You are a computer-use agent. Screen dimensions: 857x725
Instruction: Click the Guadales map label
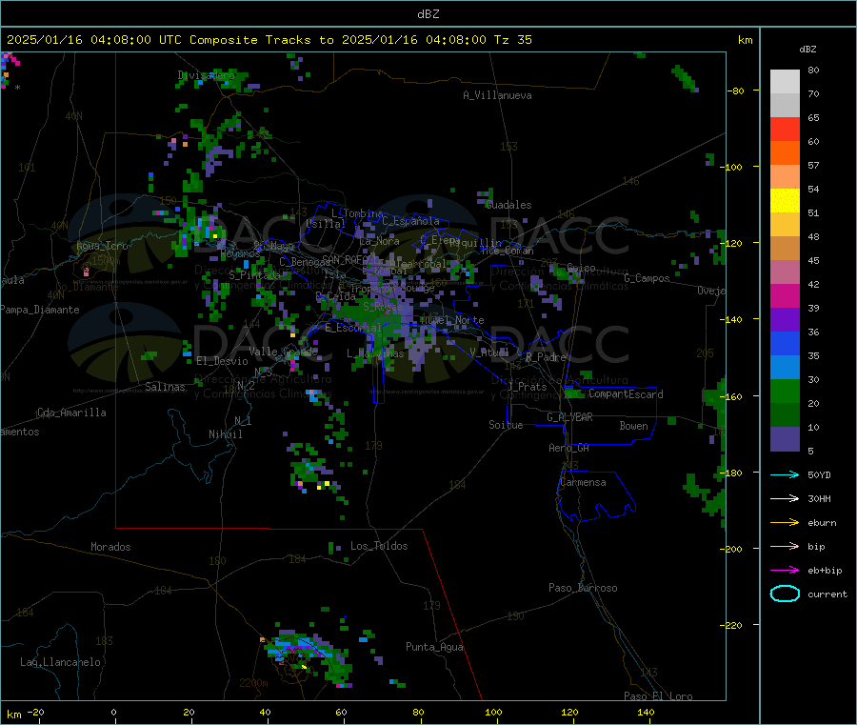[x=508, y=205]
